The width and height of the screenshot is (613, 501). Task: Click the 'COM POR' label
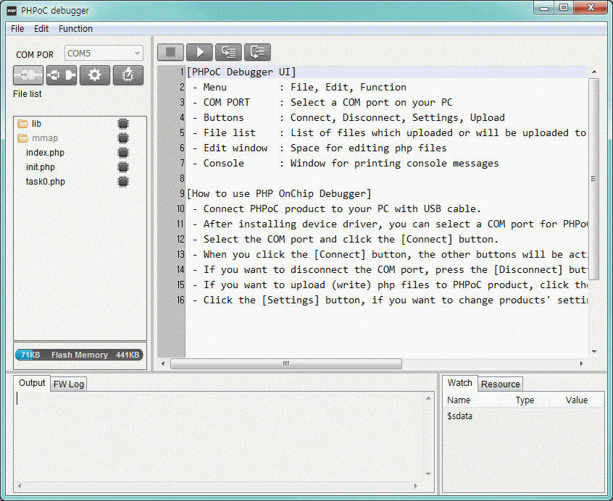click(35, 55)
